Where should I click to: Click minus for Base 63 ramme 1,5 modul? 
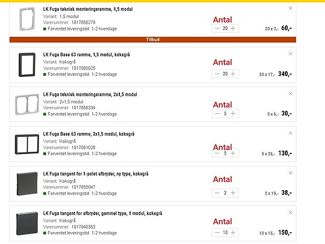217,74
